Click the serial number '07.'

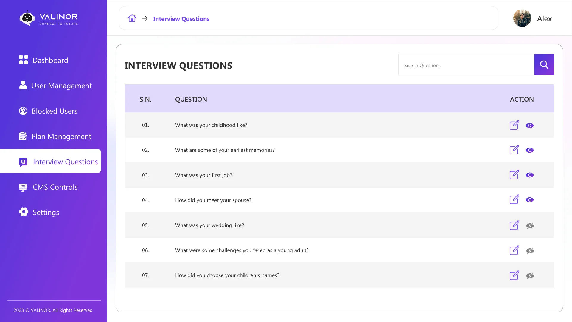coord(145,275)
